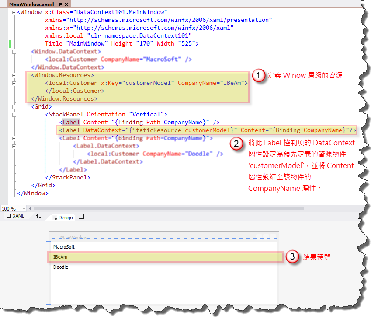This screenshot has height=323, width=378.
Task: Click the XAML angle-brackets view icon
Action: coord(9,216)
